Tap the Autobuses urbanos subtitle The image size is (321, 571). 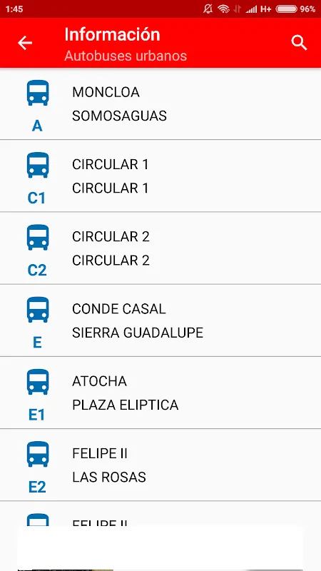[126, 56]
